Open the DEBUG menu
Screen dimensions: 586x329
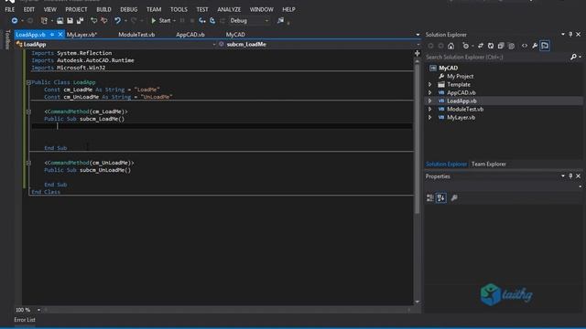tap(129, 9)
